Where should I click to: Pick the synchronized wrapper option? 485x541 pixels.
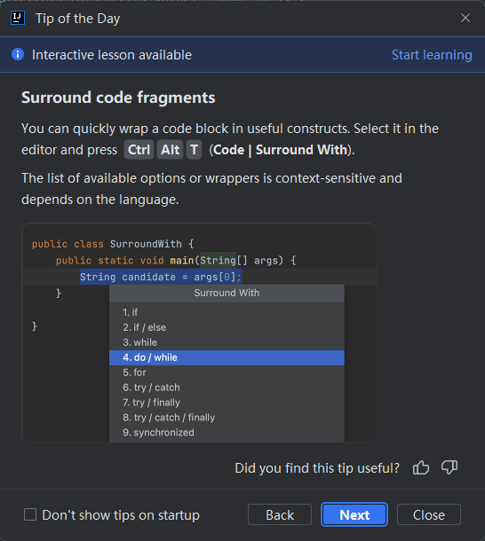point(227,433)
